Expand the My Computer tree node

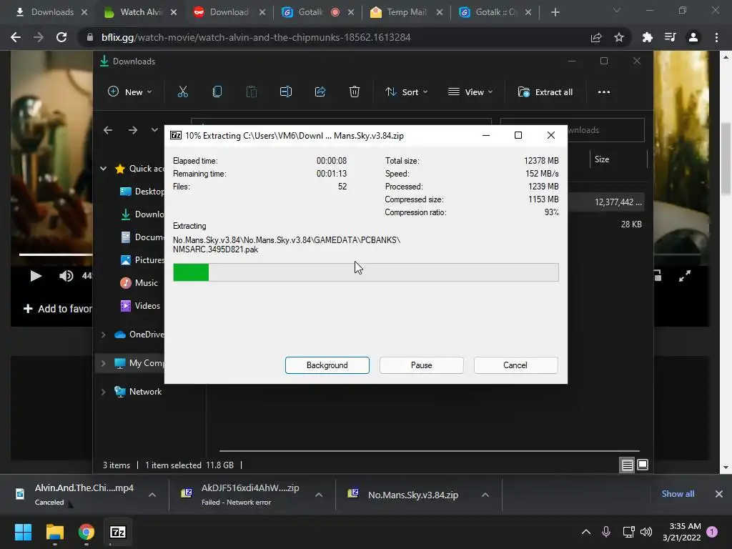coord(103,362)
